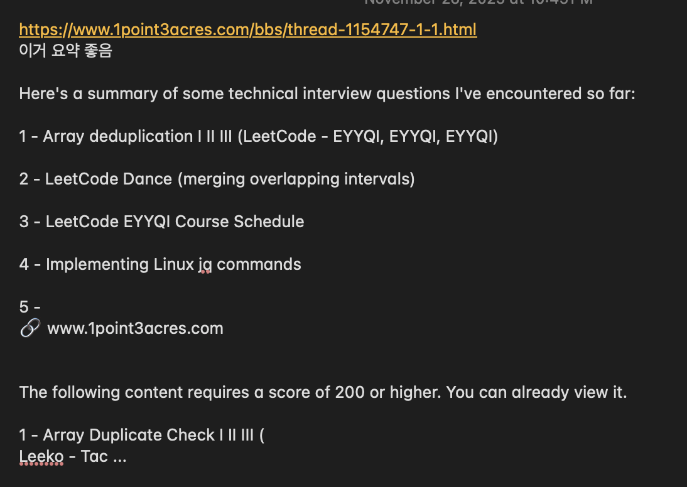Click 'You can already view it' text

point(536,392)
